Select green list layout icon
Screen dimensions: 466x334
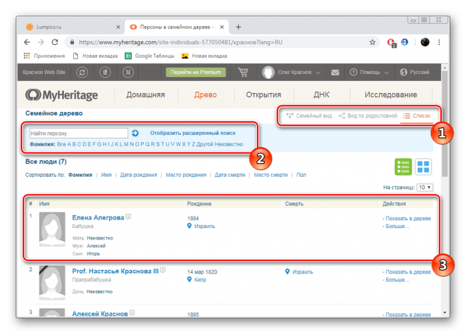point(403,166)
